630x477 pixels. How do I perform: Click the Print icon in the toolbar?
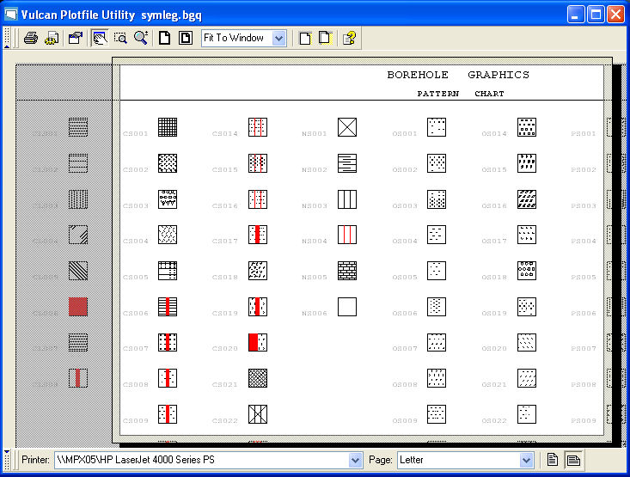click(30, 38)
